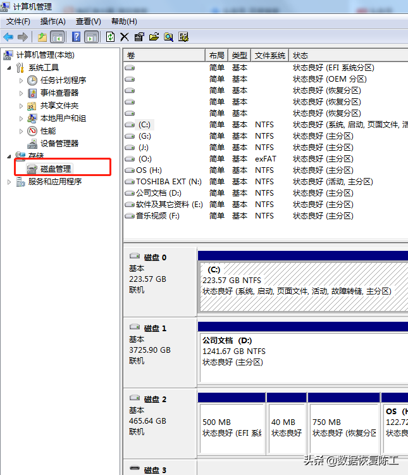Select 服务和应用程序 tree item
The image size is (408, 475).
(x=55, y=182)
